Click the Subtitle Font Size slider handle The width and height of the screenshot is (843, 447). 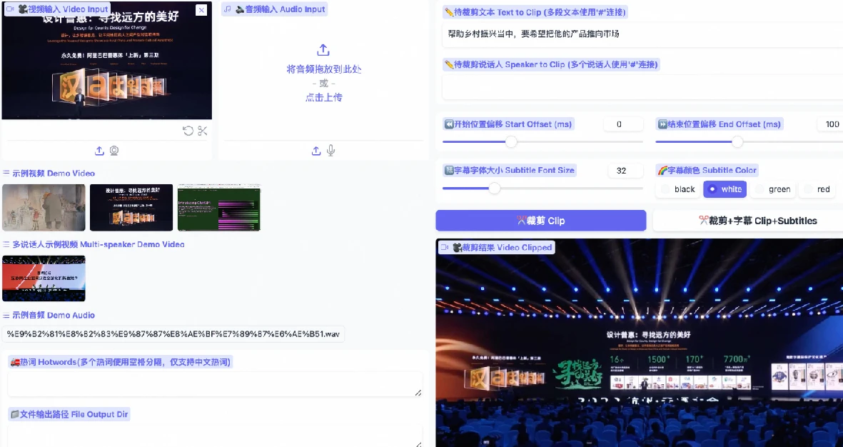point(494,189)
